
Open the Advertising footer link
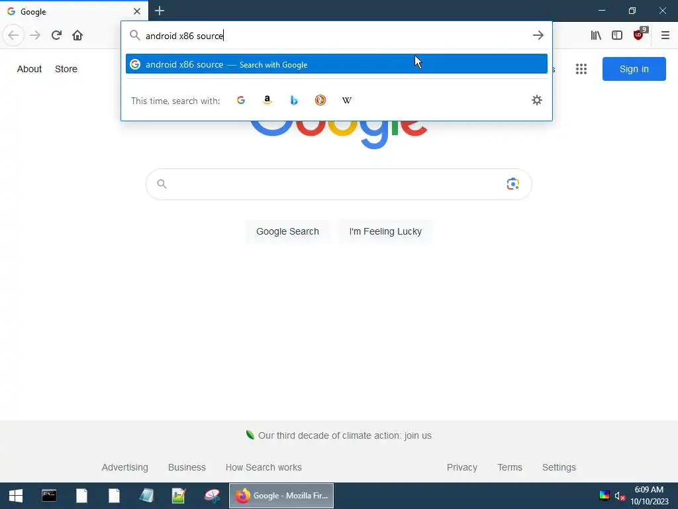click(125, 467)
